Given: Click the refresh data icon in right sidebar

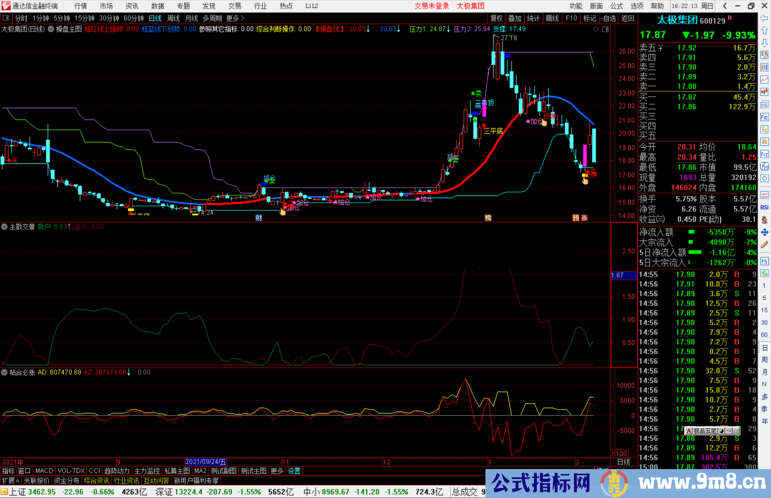Looking at the screenshot, I should tap(765, 274).
